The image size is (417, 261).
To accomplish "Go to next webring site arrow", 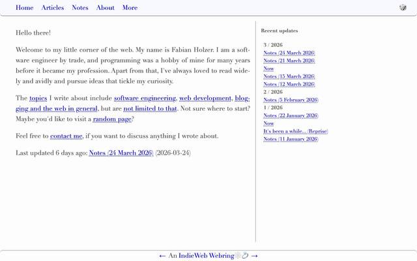I will coord(254,256).
